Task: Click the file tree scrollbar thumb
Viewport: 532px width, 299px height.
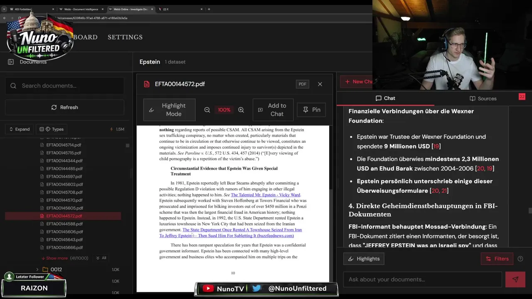Action: (x=127, y=145)
